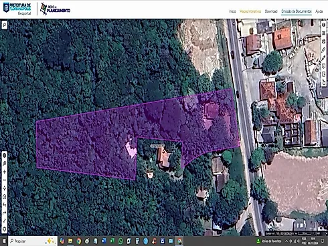328x246 pixels.
Task: Go to the Download menu item
Action: tap(271, 11)
